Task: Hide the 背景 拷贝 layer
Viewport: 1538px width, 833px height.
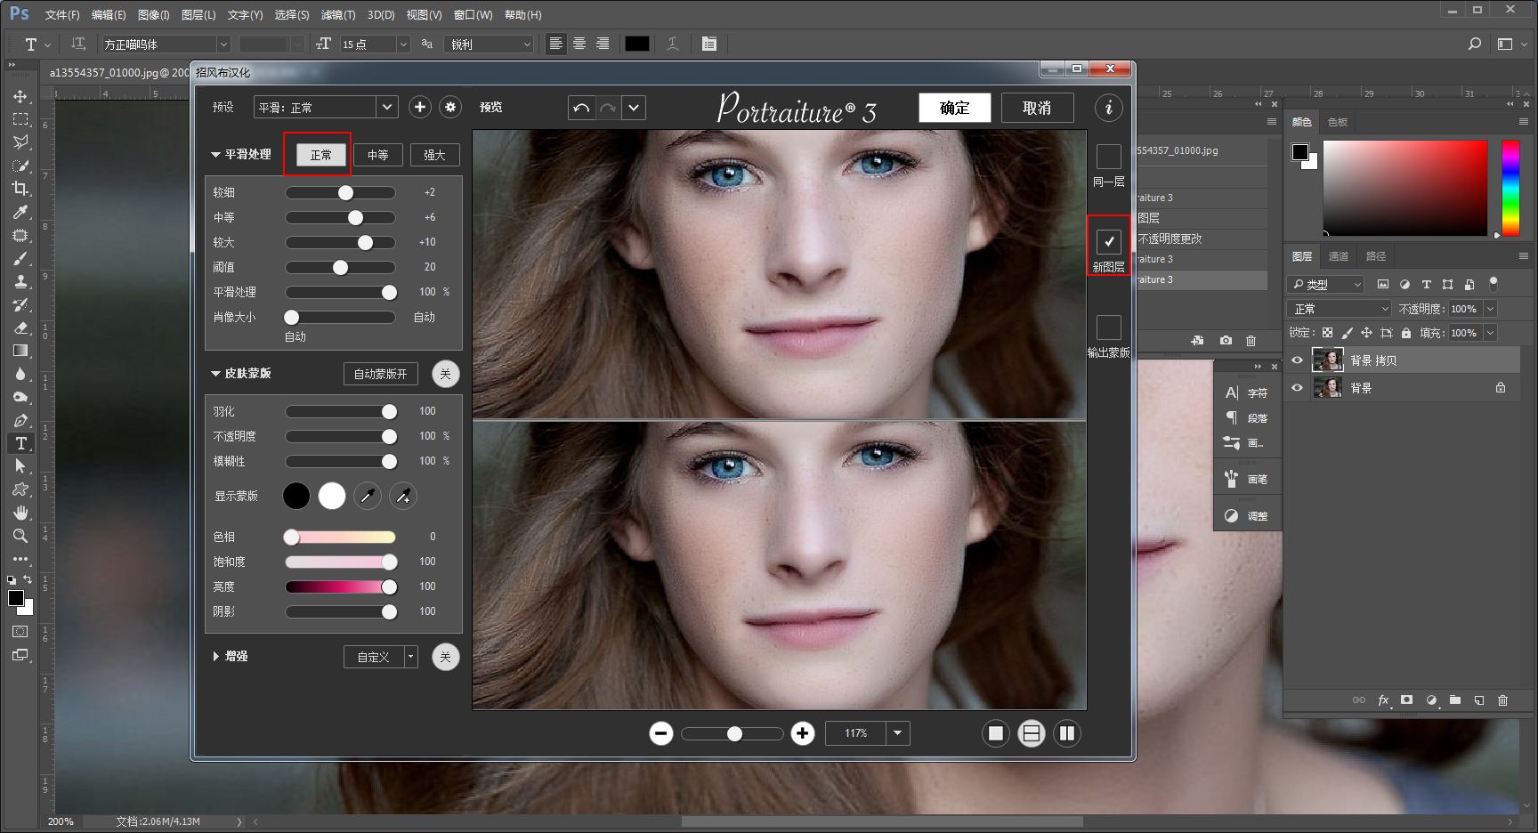Action: click(x=1297, y=360)
